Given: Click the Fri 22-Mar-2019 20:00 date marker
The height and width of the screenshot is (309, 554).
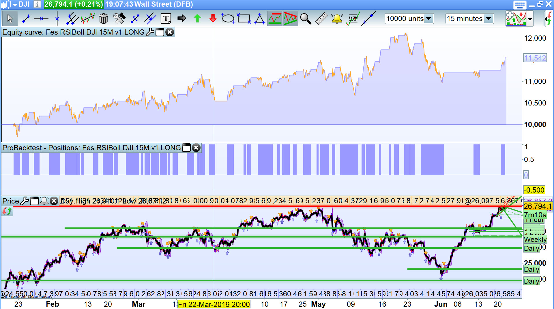Looking at the screenshot, I should click(x=214, y=304).
